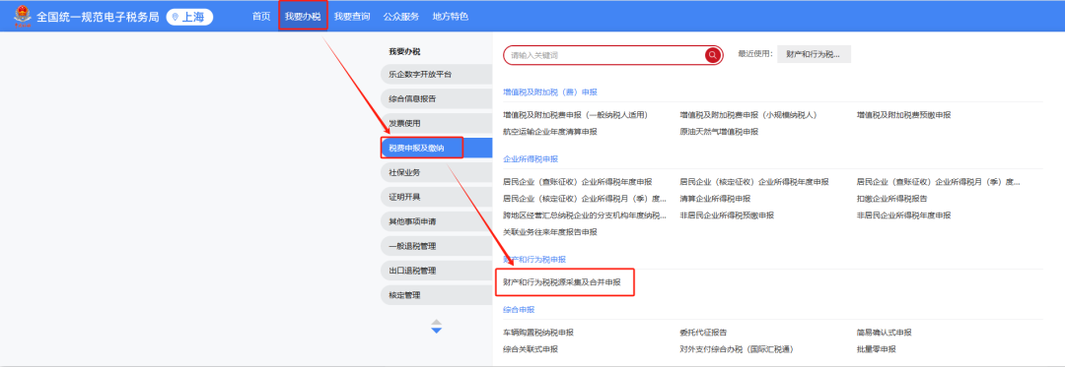Viewport: 1065px width, 367px height.
Task: Open 跨地区经营汇总纳税企业的分支机构年度纳税 link
Action: [585, 215]
